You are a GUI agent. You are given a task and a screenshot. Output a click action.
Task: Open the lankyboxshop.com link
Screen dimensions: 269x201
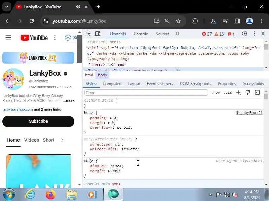pyautogui.click(x=17, y=109)
